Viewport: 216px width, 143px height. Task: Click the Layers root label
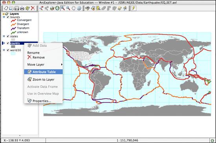pos(14,14)
